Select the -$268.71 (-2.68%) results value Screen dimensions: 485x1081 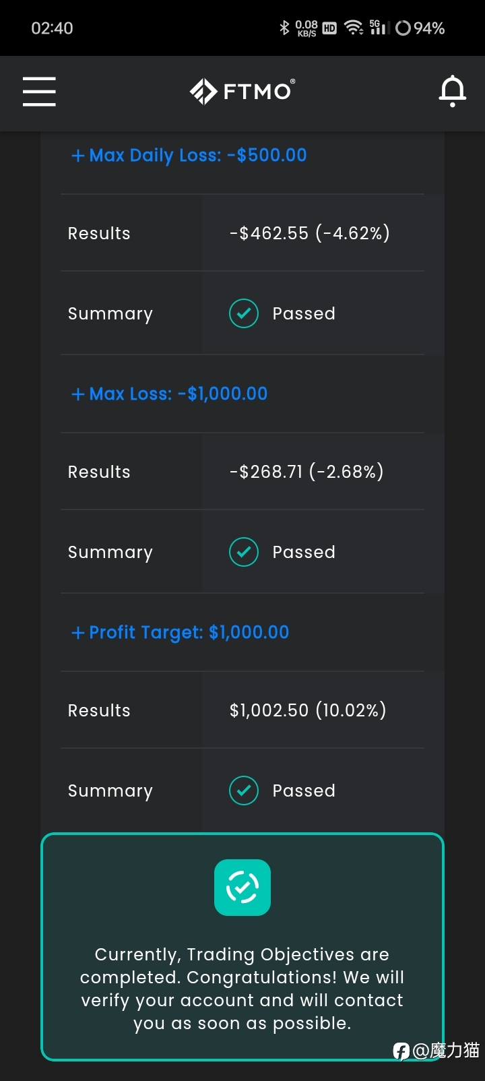click(x=306, y=472)
